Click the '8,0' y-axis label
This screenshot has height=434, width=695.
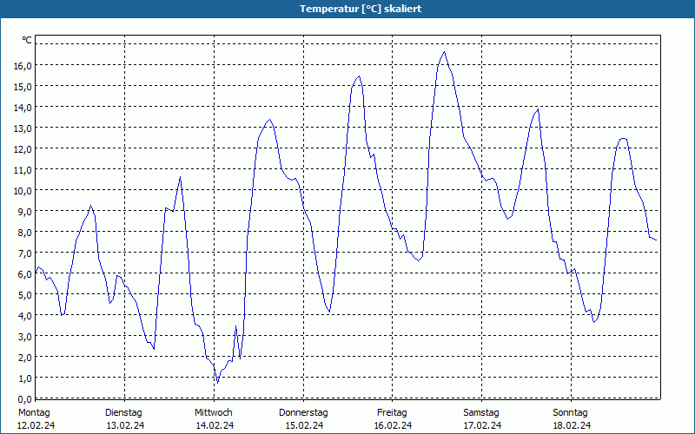pyautogui.click(x=24, y=232)
